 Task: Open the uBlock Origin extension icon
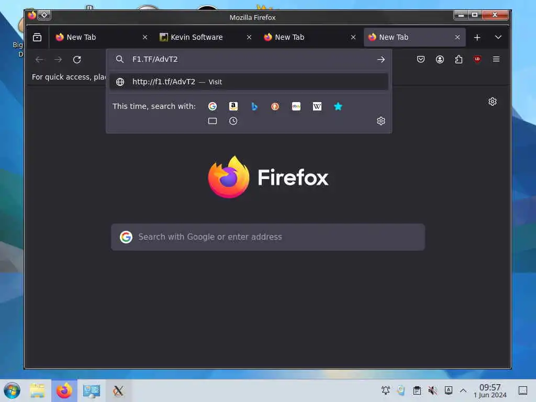(x=477, y=59)
